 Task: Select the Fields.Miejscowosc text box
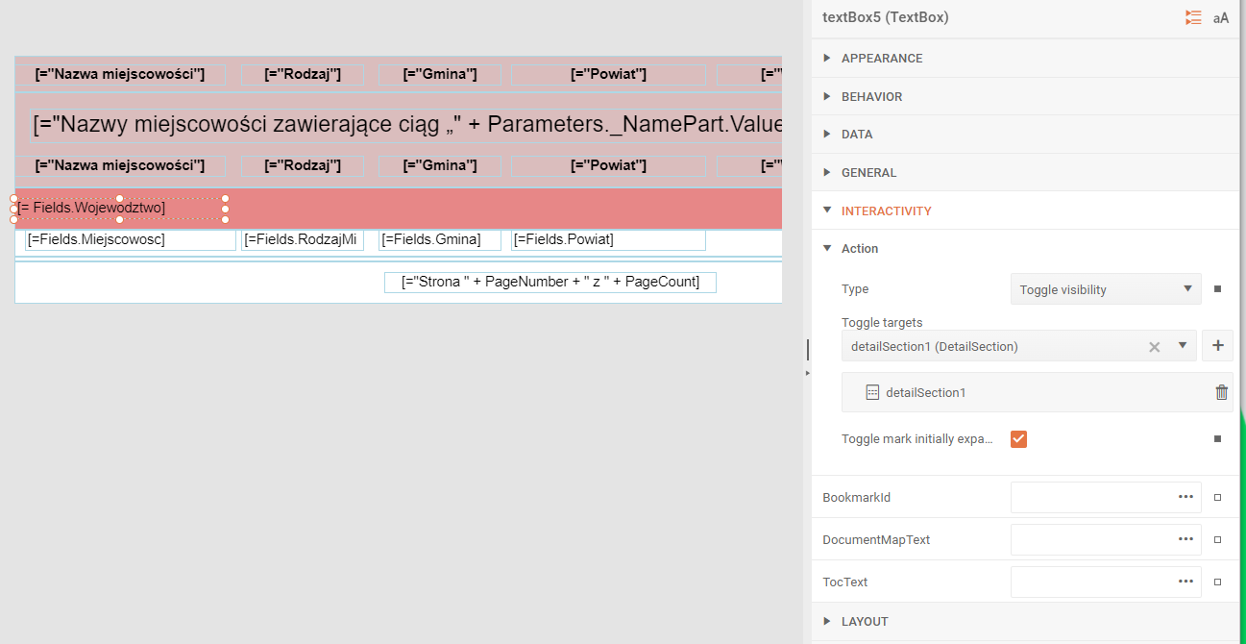tap(130, 240)
